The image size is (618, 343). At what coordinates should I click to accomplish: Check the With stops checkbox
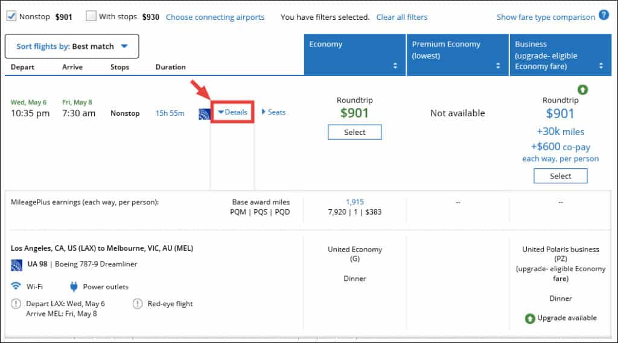point(91,16)
